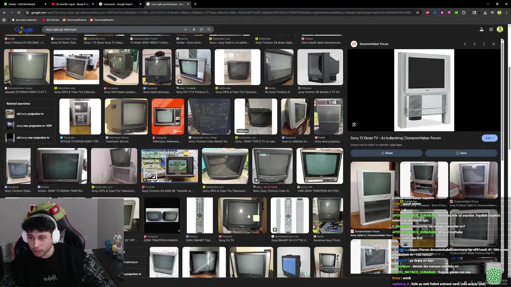The height and width of the screenshot is (287, 511).
Task: Show next image in preview panel
Action: tap(474, 44)
